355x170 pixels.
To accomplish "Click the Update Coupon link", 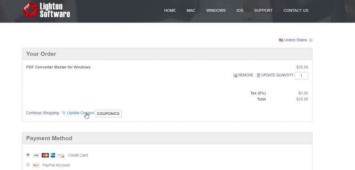I will click(x=80, y=113).
